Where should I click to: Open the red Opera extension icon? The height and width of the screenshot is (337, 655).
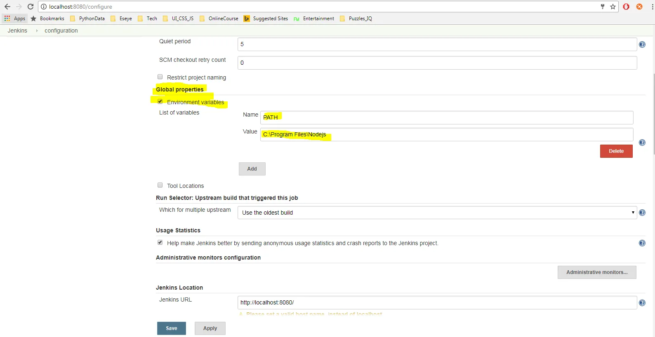pyautogui.click(x=626, y=7)
